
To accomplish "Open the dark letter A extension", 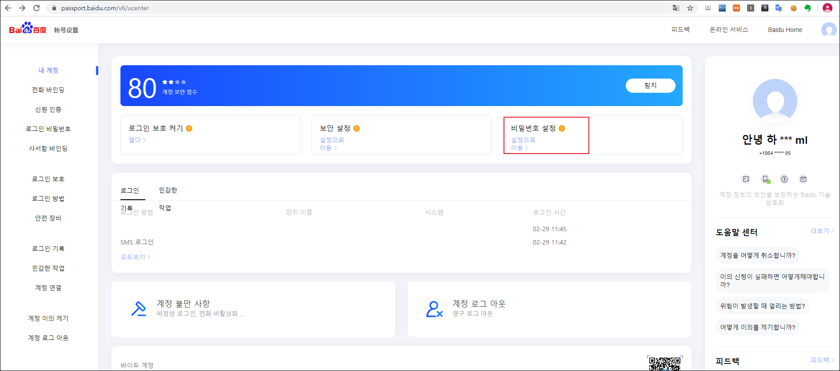I will 765,8.
